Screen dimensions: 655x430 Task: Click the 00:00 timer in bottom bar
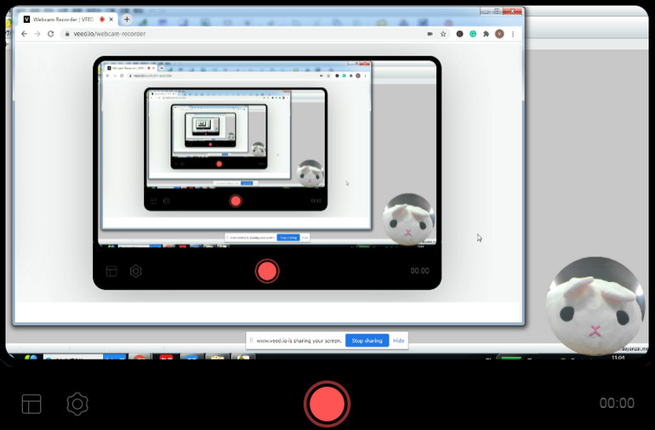pos(616,404)
